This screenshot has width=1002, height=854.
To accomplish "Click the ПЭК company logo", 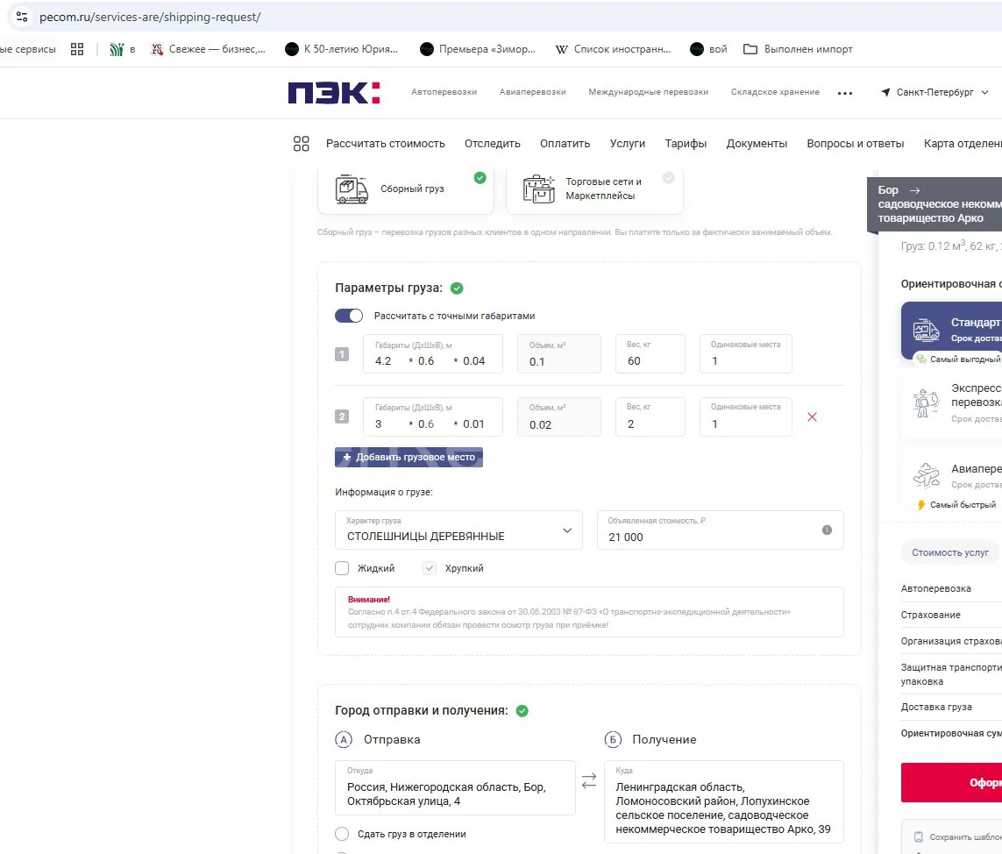I will click(x=333, y=92).
